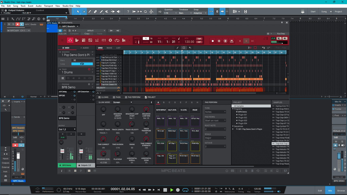Select the Mute tool in the toolbar
Viewport: 347px width, 195px height.
107,12
